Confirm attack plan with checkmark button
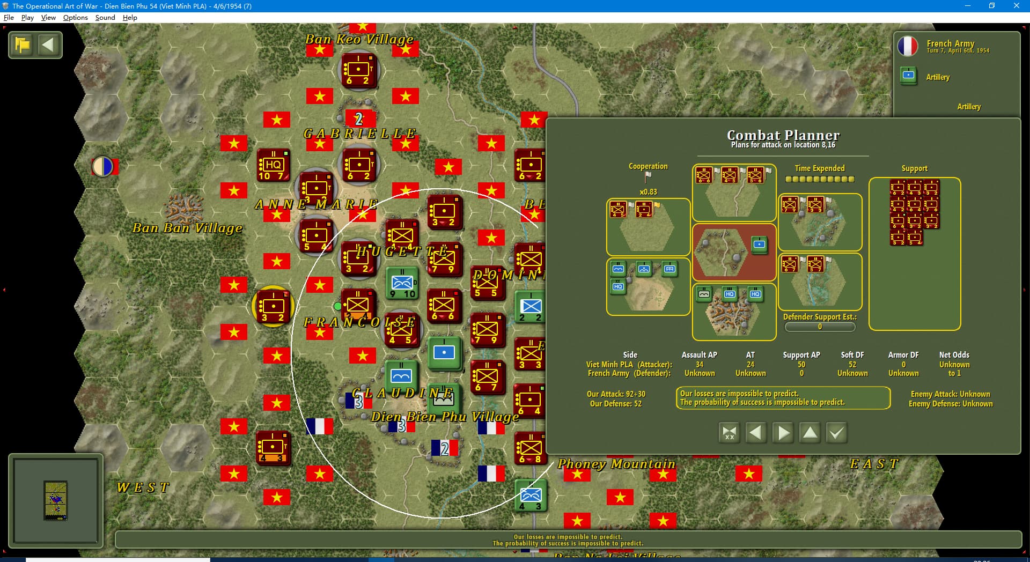The width and height of the screenshot is (1030, 562). tap(836, 432)
